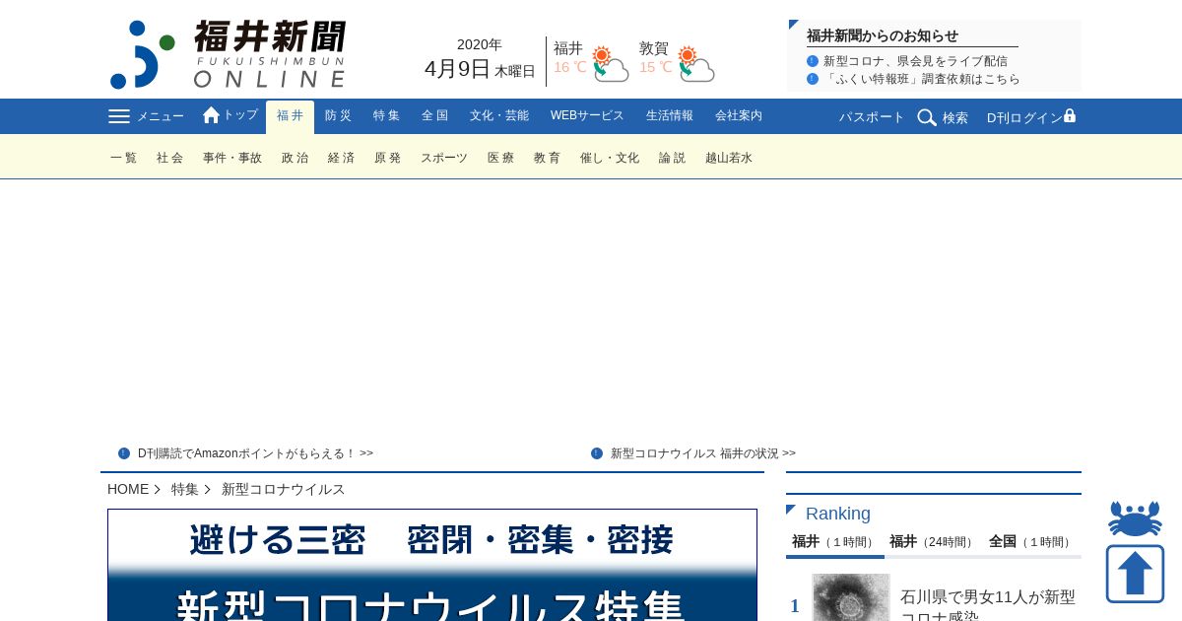Click the date 4月9日 木曜日
This screenshot has width=1182, height=621.
[480, 69]
